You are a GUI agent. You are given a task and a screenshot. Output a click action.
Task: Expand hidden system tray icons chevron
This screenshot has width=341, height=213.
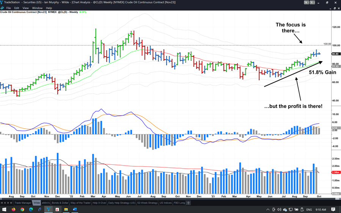pyautogui.click(x=268, y=209)
